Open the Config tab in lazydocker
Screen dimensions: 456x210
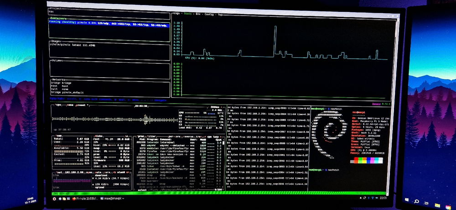pyautogui.click(x=209, y=14)
